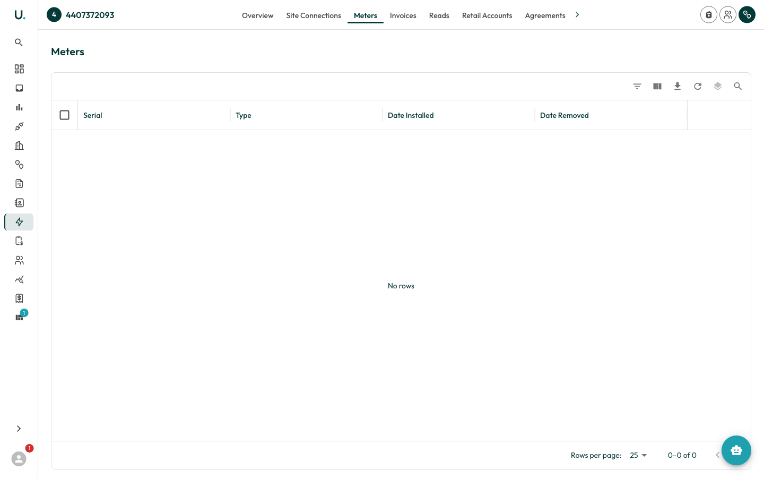Switch to the Site Connections tab
Viewport: 764px width, 478px height.
click(x=314, y=15)
